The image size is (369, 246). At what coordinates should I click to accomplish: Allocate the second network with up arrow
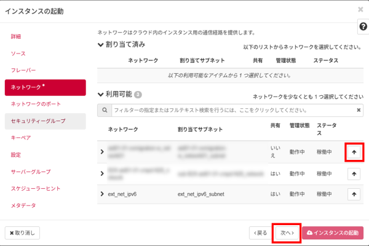tap(354, 174)
